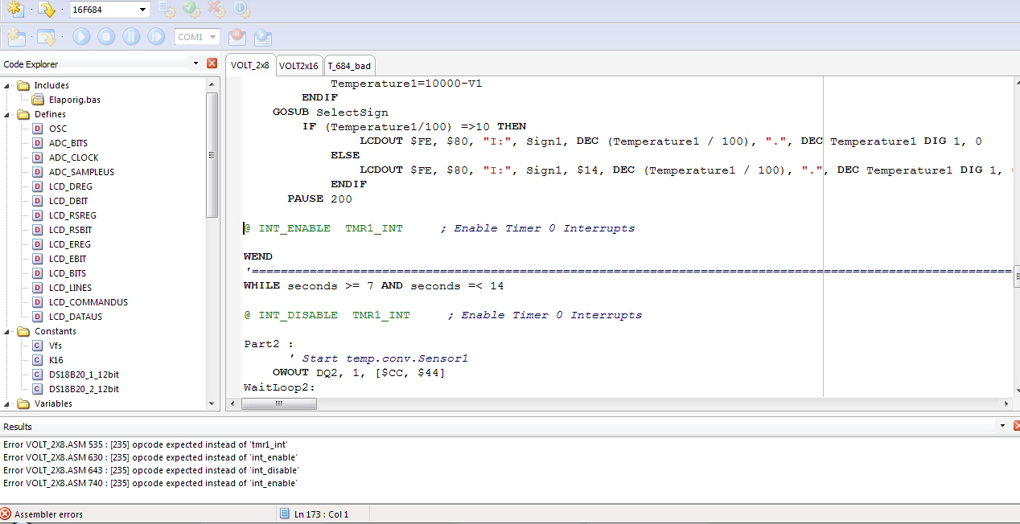Click the window icon with red pause
The image size is (1020, 524).
click(x=237, y=37)
